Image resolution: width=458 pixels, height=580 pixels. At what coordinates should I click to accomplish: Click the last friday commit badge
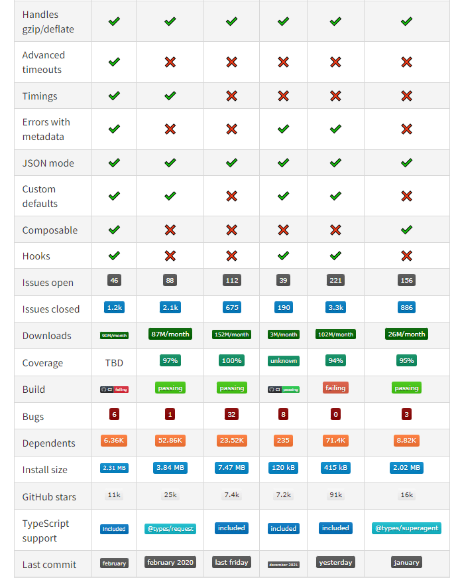pos(231,562)
